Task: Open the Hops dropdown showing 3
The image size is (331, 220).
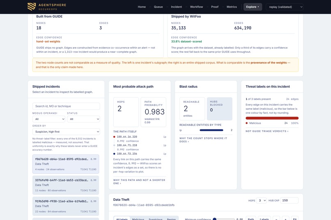Action: point(261,200)
